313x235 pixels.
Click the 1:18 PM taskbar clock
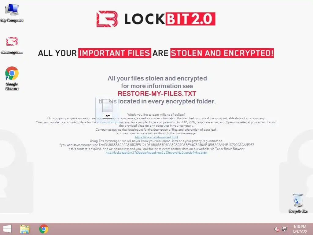300,227
